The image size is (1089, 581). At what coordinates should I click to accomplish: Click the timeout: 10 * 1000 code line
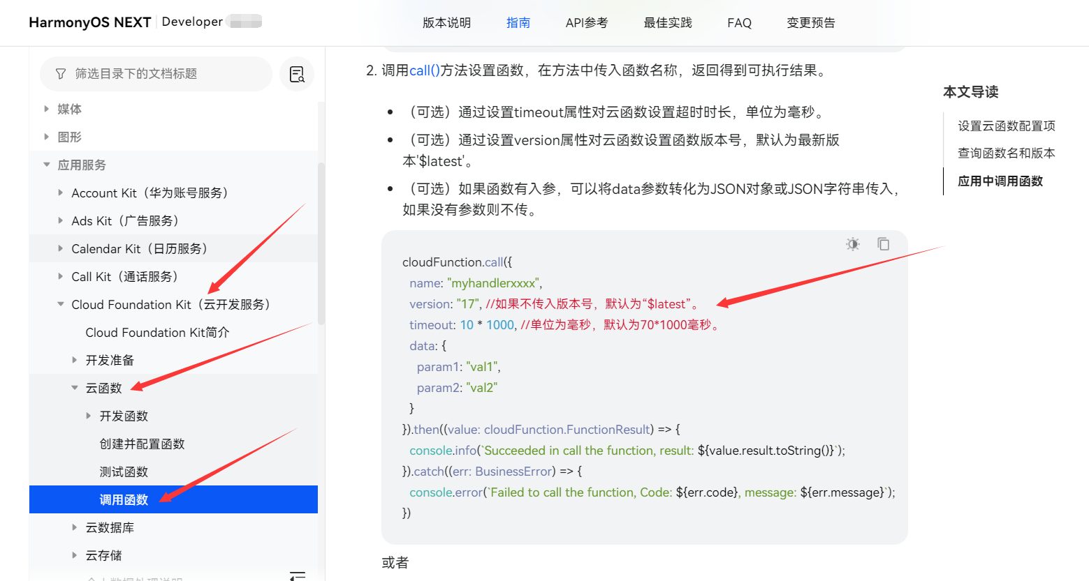566,325
